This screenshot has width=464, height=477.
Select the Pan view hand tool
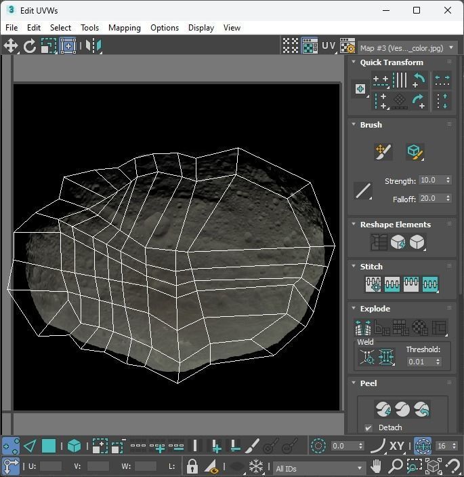376,466
